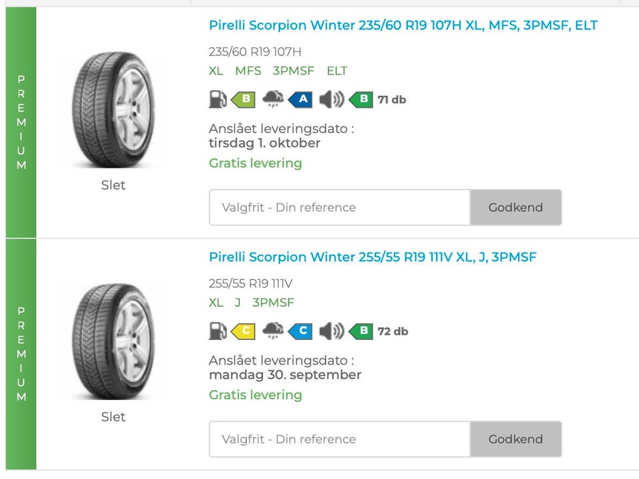Open Pirelli Scorpion Winter 255/55 R19 product link
This screenshot has width=639, height=479.
pos(372,257)
